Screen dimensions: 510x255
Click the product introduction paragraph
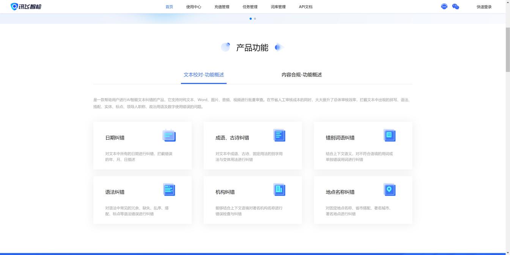(x=252, y=103)
